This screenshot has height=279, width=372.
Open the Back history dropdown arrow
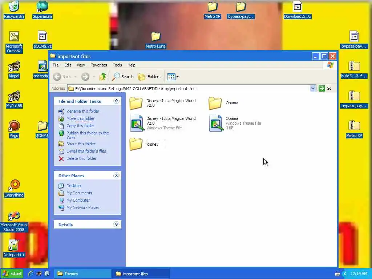coord(76,77)
